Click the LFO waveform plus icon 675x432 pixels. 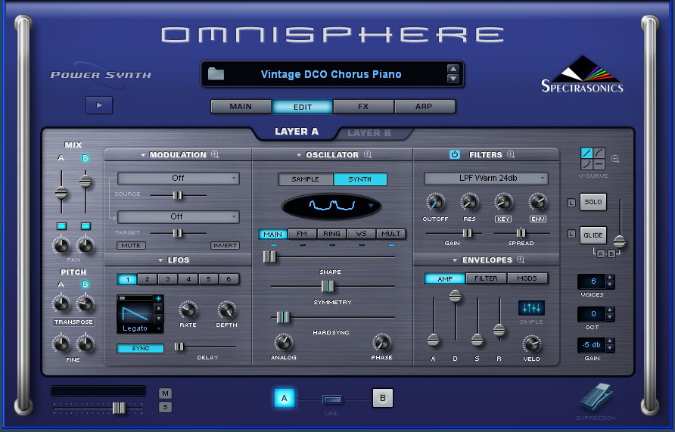[x=158, y=298]
